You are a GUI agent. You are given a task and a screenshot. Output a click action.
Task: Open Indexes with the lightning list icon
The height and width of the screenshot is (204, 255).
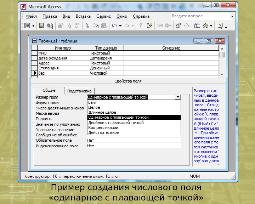149,26
